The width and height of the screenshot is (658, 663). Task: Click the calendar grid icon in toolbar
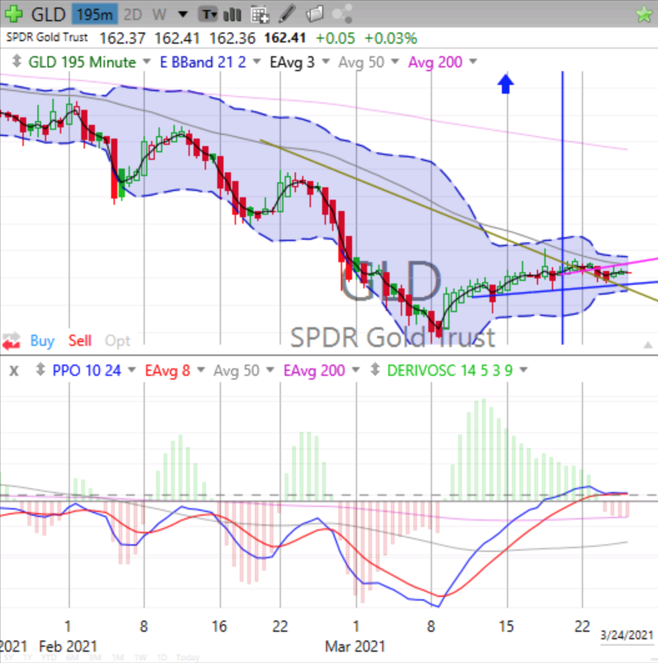(x=258, y=14)
